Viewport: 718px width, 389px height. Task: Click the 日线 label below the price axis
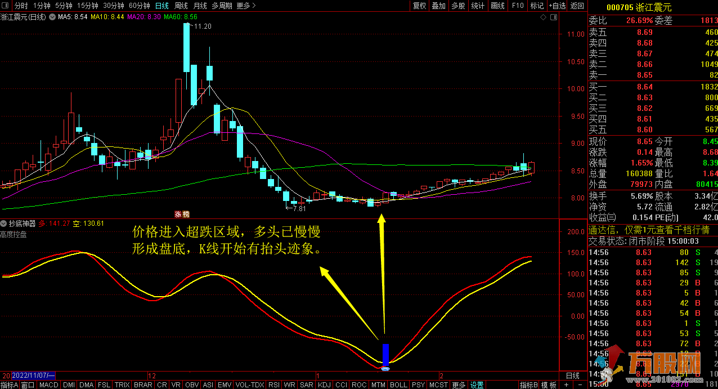572,375
